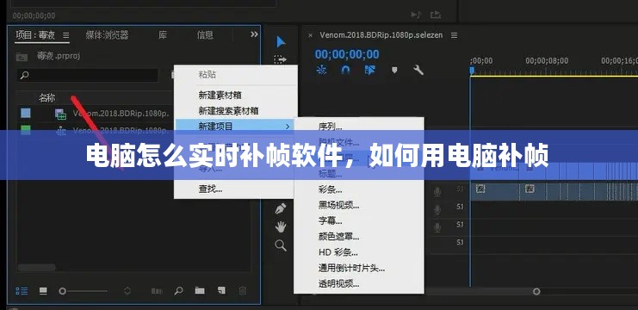The width and height of the screenshot is (638, 310).
Task: Switch to the 媒体浏览器 tab
Action: pyautogui.click(x=107, y=35)
